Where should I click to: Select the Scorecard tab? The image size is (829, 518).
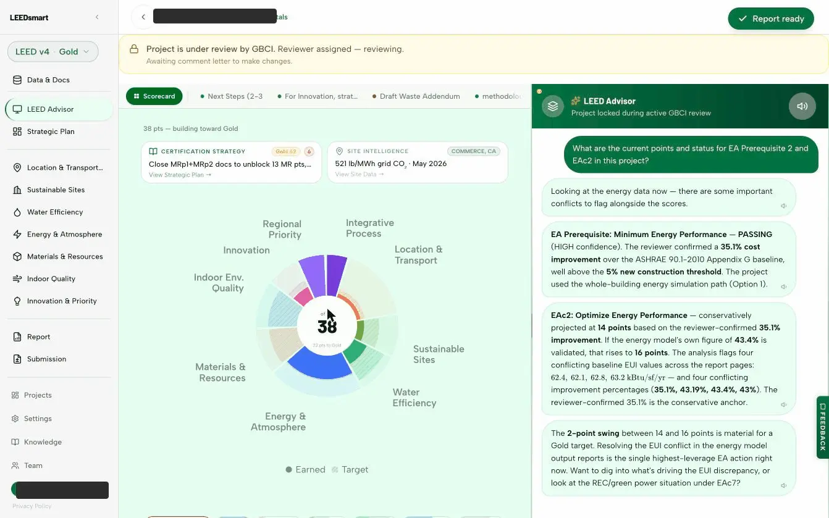[154, 96]
